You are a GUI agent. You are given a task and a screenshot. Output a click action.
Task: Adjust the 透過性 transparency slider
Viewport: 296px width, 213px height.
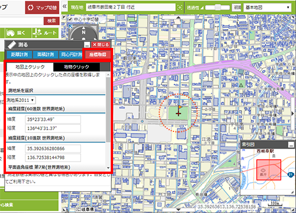click(217, 8)
